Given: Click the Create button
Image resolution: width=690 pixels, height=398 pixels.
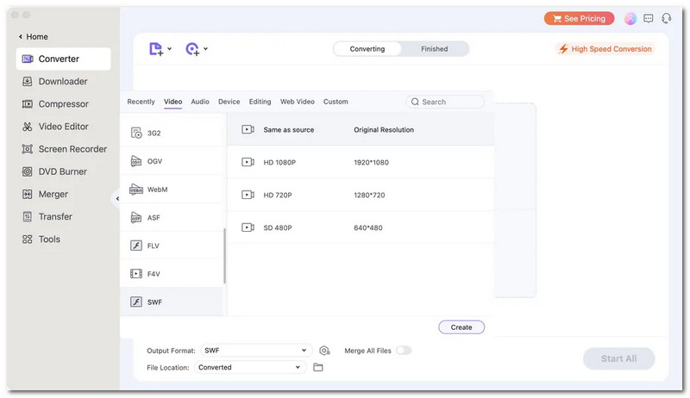Looking at the screenshot, I should click(461, 327).
